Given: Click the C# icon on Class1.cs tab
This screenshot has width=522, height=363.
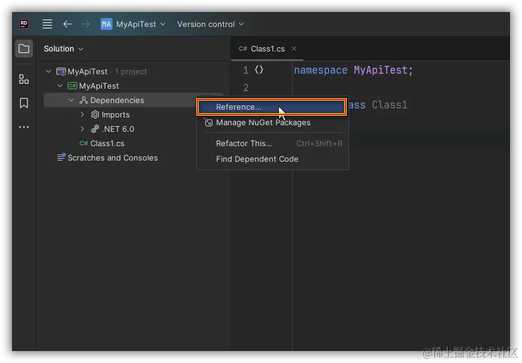Looking at the screenshot, I should pyautogui.click(x=242, y=49).
